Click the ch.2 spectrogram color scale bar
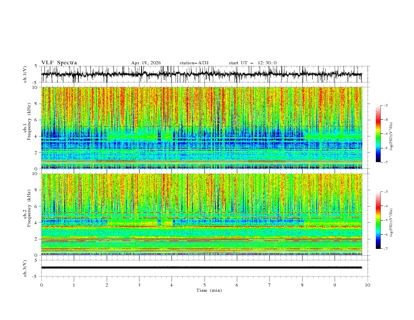The image size is (414, 320). (x=378, y=220)
